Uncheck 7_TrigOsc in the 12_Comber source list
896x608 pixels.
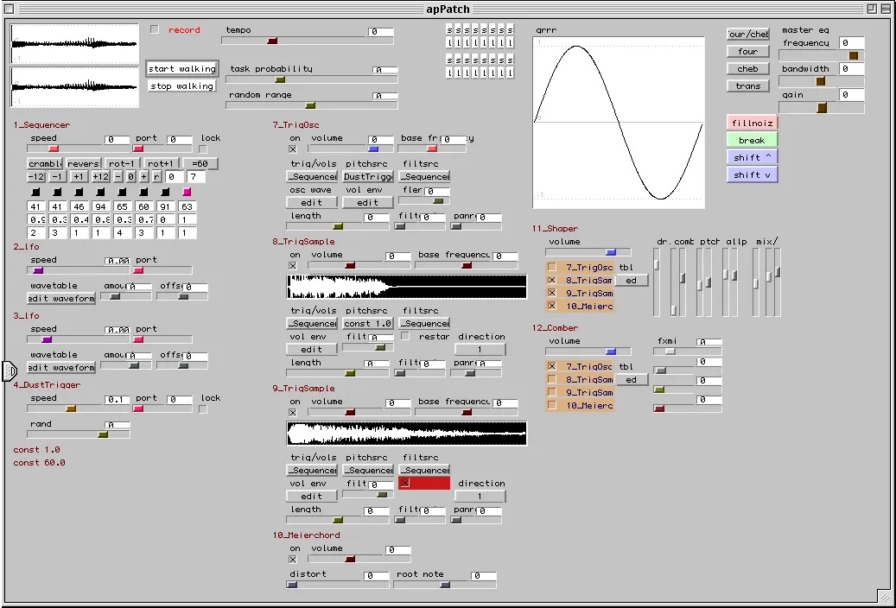point(551,366)
